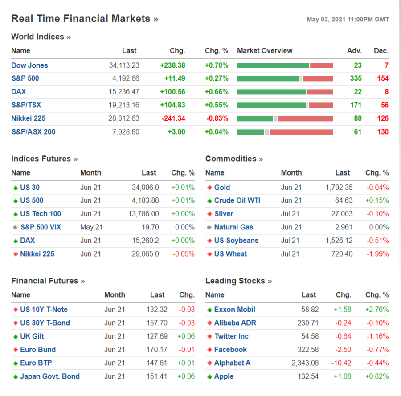Click the Dow Jones market overview bar

[285, 65]
